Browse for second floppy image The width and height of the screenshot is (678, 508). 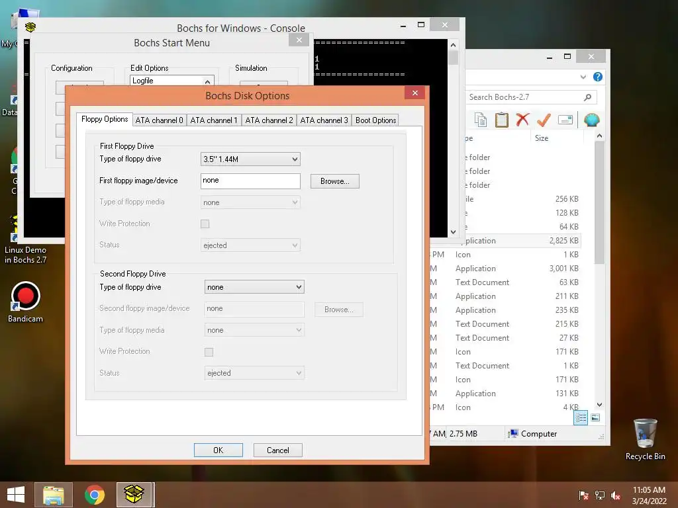click(338, 310)
